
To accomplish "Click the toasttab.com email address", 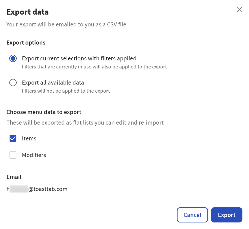I will tap(37, 189).
